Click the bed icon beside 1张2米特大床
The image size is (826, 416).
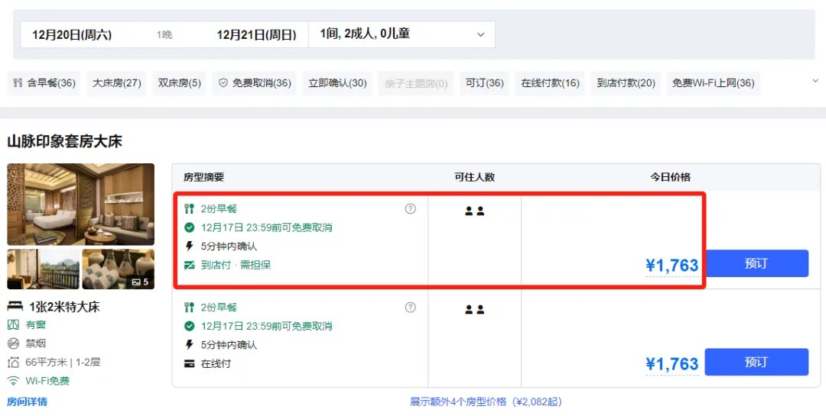(15, 307)
